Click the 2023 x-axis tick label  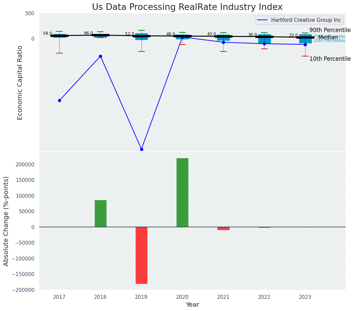[305, 297]
